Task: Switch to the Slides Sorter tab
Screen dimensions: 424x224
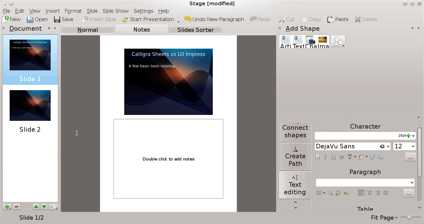Action: click(x=195, y=30)
